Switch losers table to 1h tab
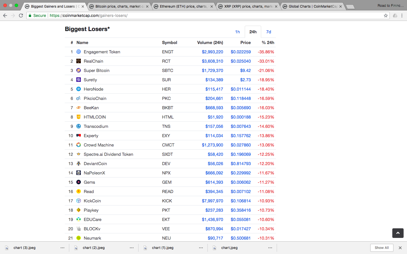This screenshot has width=407, height=254. [237, 32]
